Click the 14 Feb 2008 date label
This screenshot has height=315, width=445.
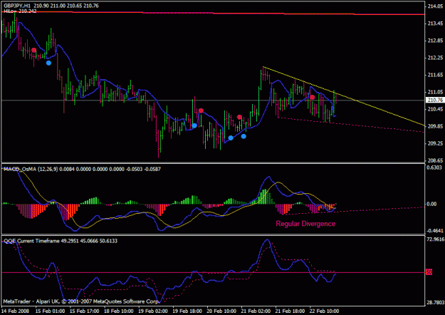(x=14, y=311)
